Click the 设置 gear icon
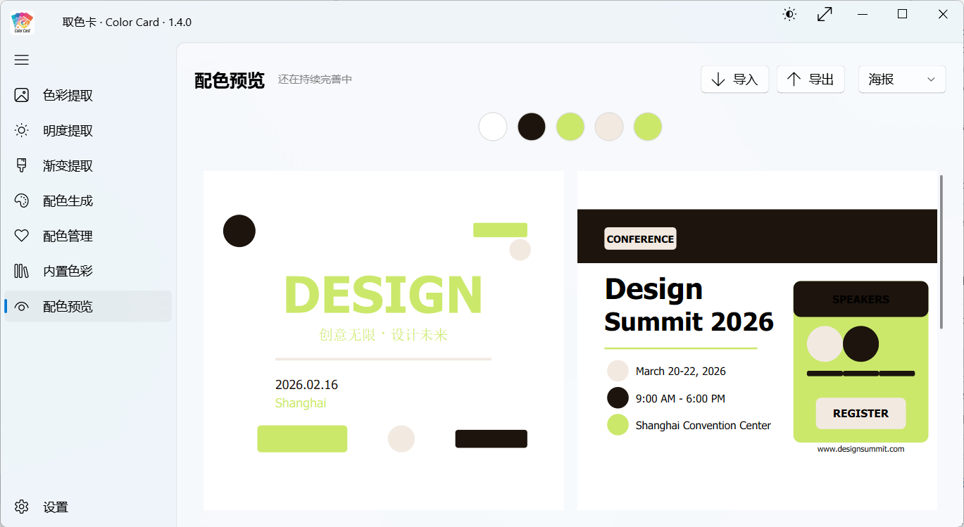The height and width of the screenshot is (527, 964). tap(22, 507)
